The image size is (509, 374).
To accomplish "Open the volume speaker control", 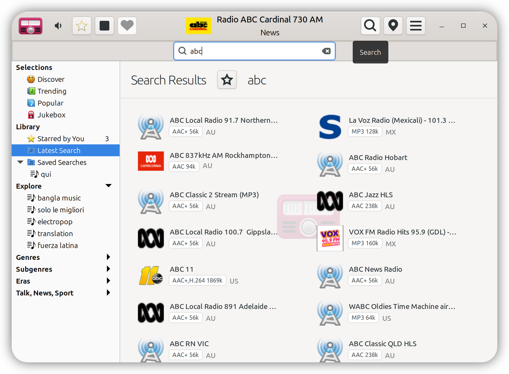I will [x=58, y=26].
